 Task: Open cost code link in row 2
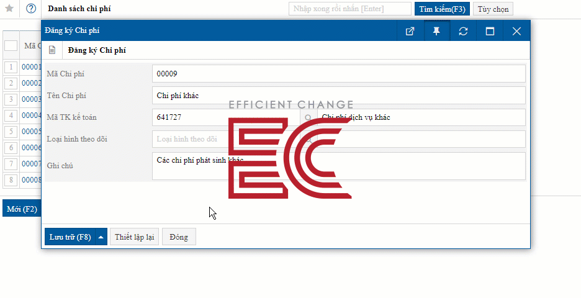(x=31, y=83)
